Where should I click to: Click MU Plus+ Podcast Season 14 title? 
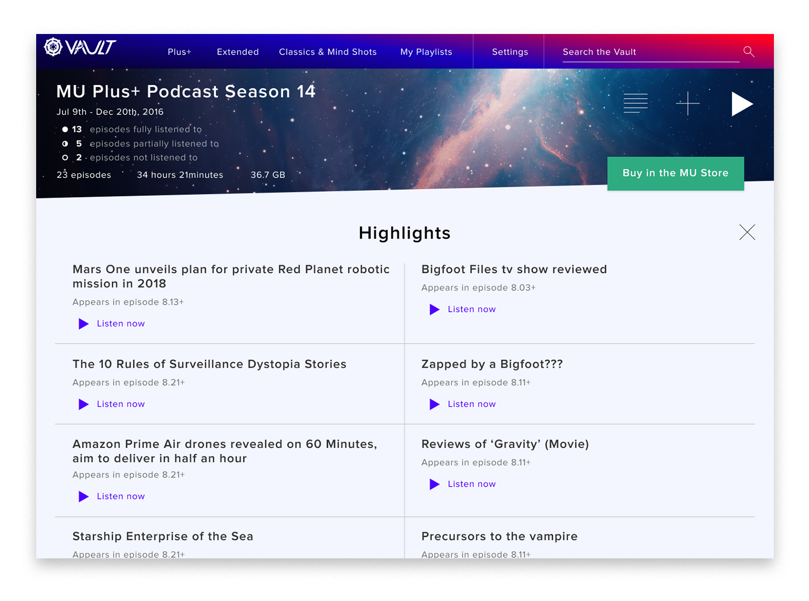click(x=186, y=92)
